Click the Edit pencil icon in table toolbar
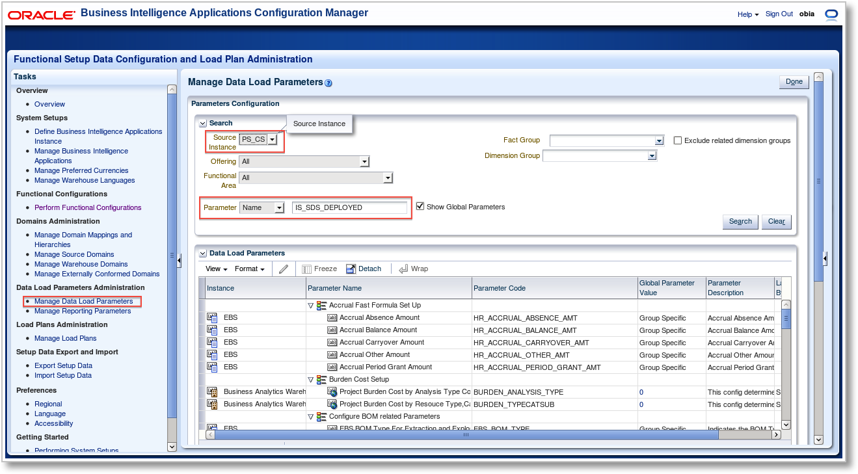The height and width of the screenshot is (474, 858). click(x=283, y=269)
